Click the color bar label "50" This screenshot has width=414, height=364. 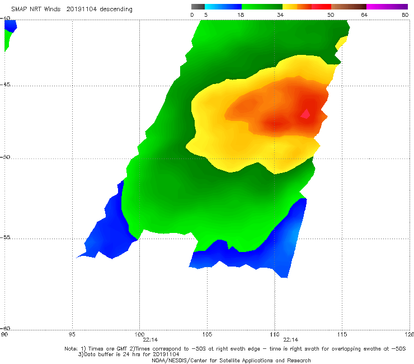pyautogui.click(x=331, y=15)
